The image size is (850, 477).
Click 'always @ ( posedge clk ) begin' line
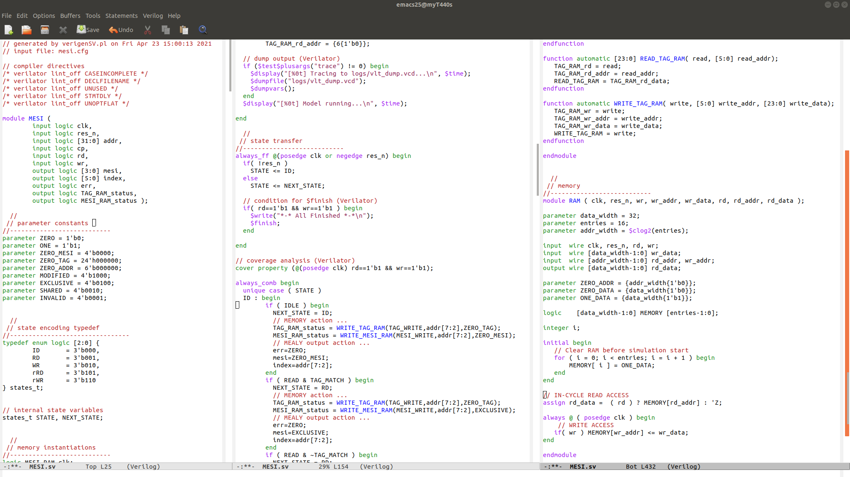(x=599, y=418)
